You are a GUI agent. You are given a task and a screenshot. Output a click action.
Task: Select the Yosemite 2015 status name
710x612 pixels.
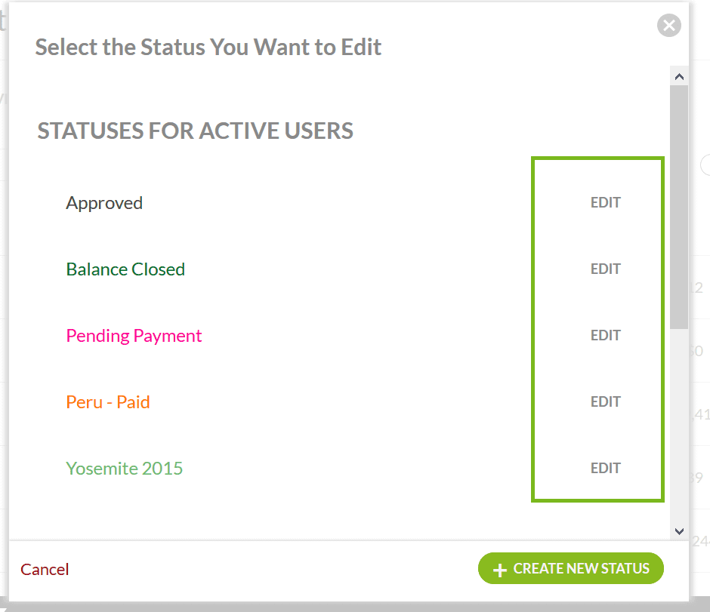(x=124, y=468)
